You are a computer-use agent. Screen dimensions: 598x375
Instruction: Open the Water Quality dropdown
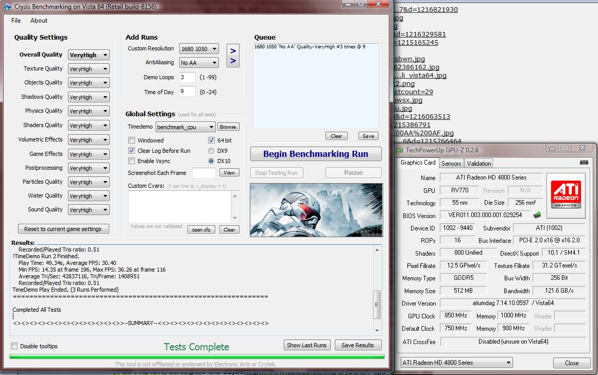pos(89,196)
